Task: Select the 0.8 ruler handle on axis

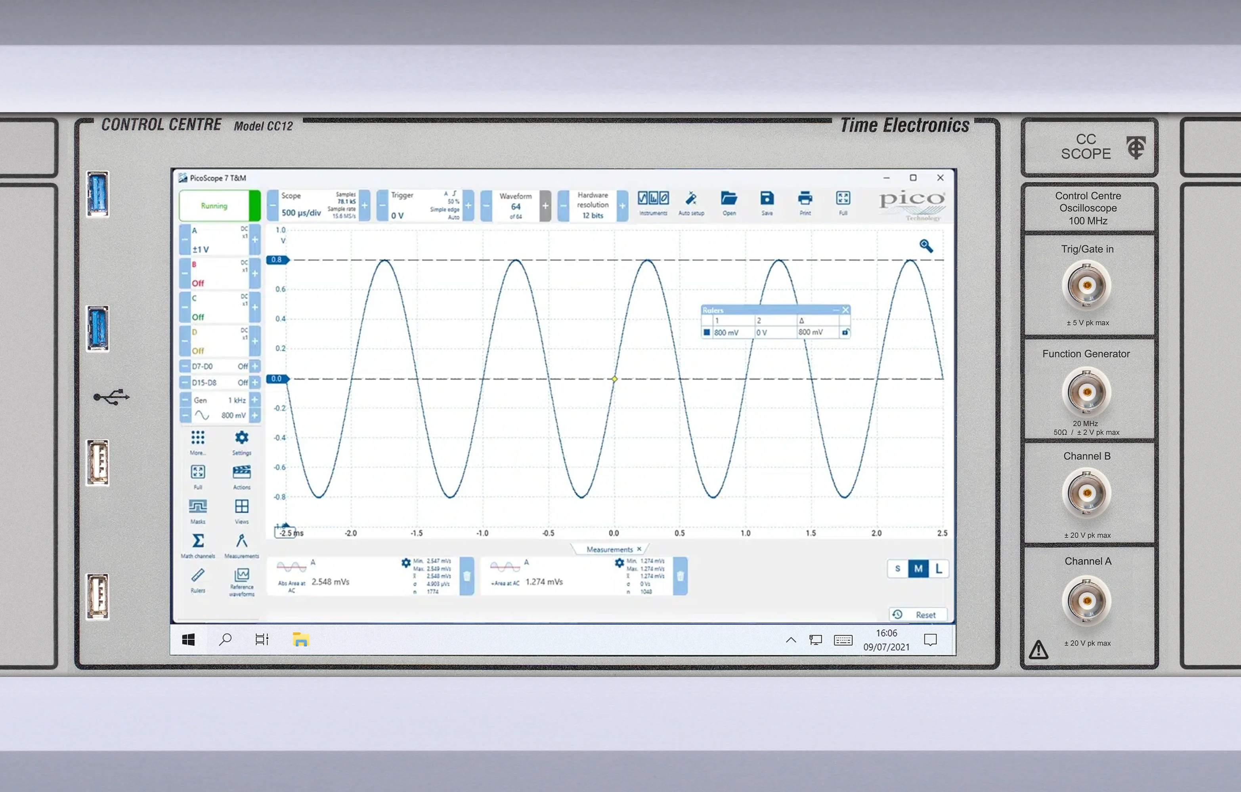Action: [x=278, y=259]
